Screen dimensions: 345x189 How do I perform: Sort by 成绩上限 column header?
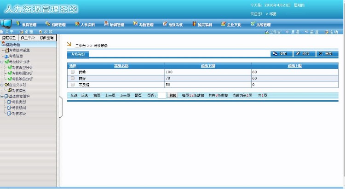[294, 66]
